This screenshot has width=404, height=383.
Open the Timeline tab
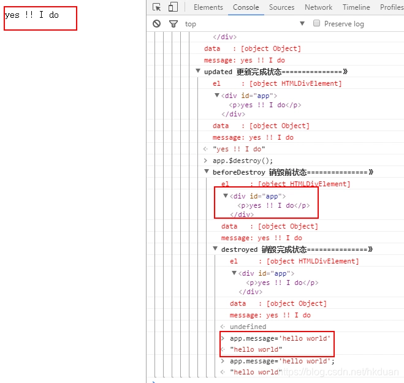coord(356,7)
